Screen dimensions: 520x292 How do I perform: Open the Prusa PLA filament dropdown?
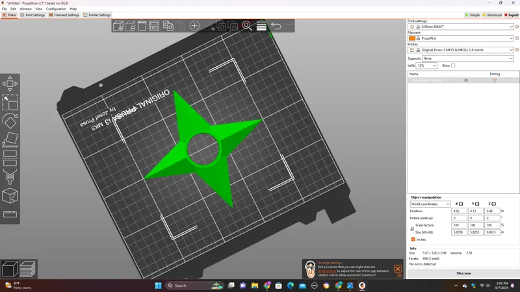(x=461, y=38)
